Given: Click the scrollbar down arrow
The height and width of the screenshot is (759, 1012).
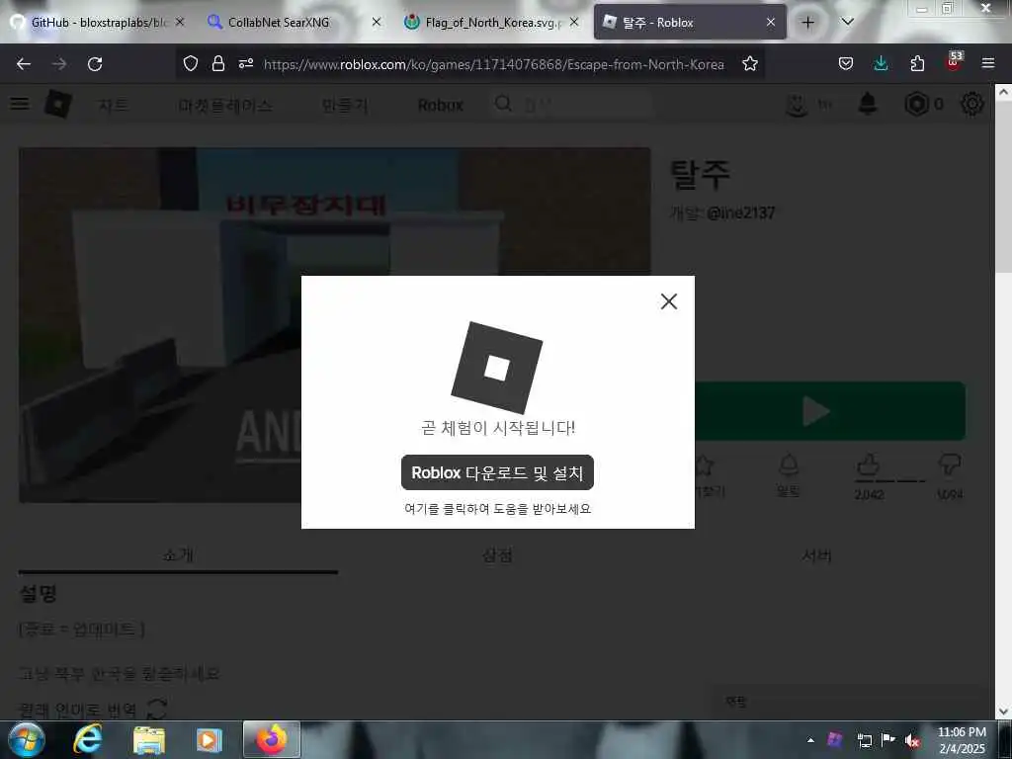Looking at the screenshot, I should click(1003, 712).
